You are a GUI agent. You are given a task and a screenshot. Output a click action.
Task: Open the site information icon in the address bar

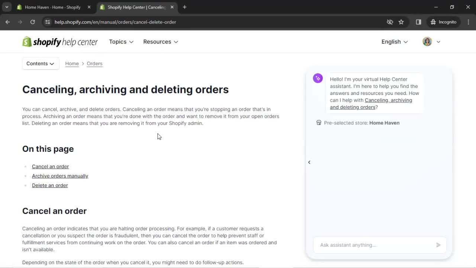(x=47, y=22)
